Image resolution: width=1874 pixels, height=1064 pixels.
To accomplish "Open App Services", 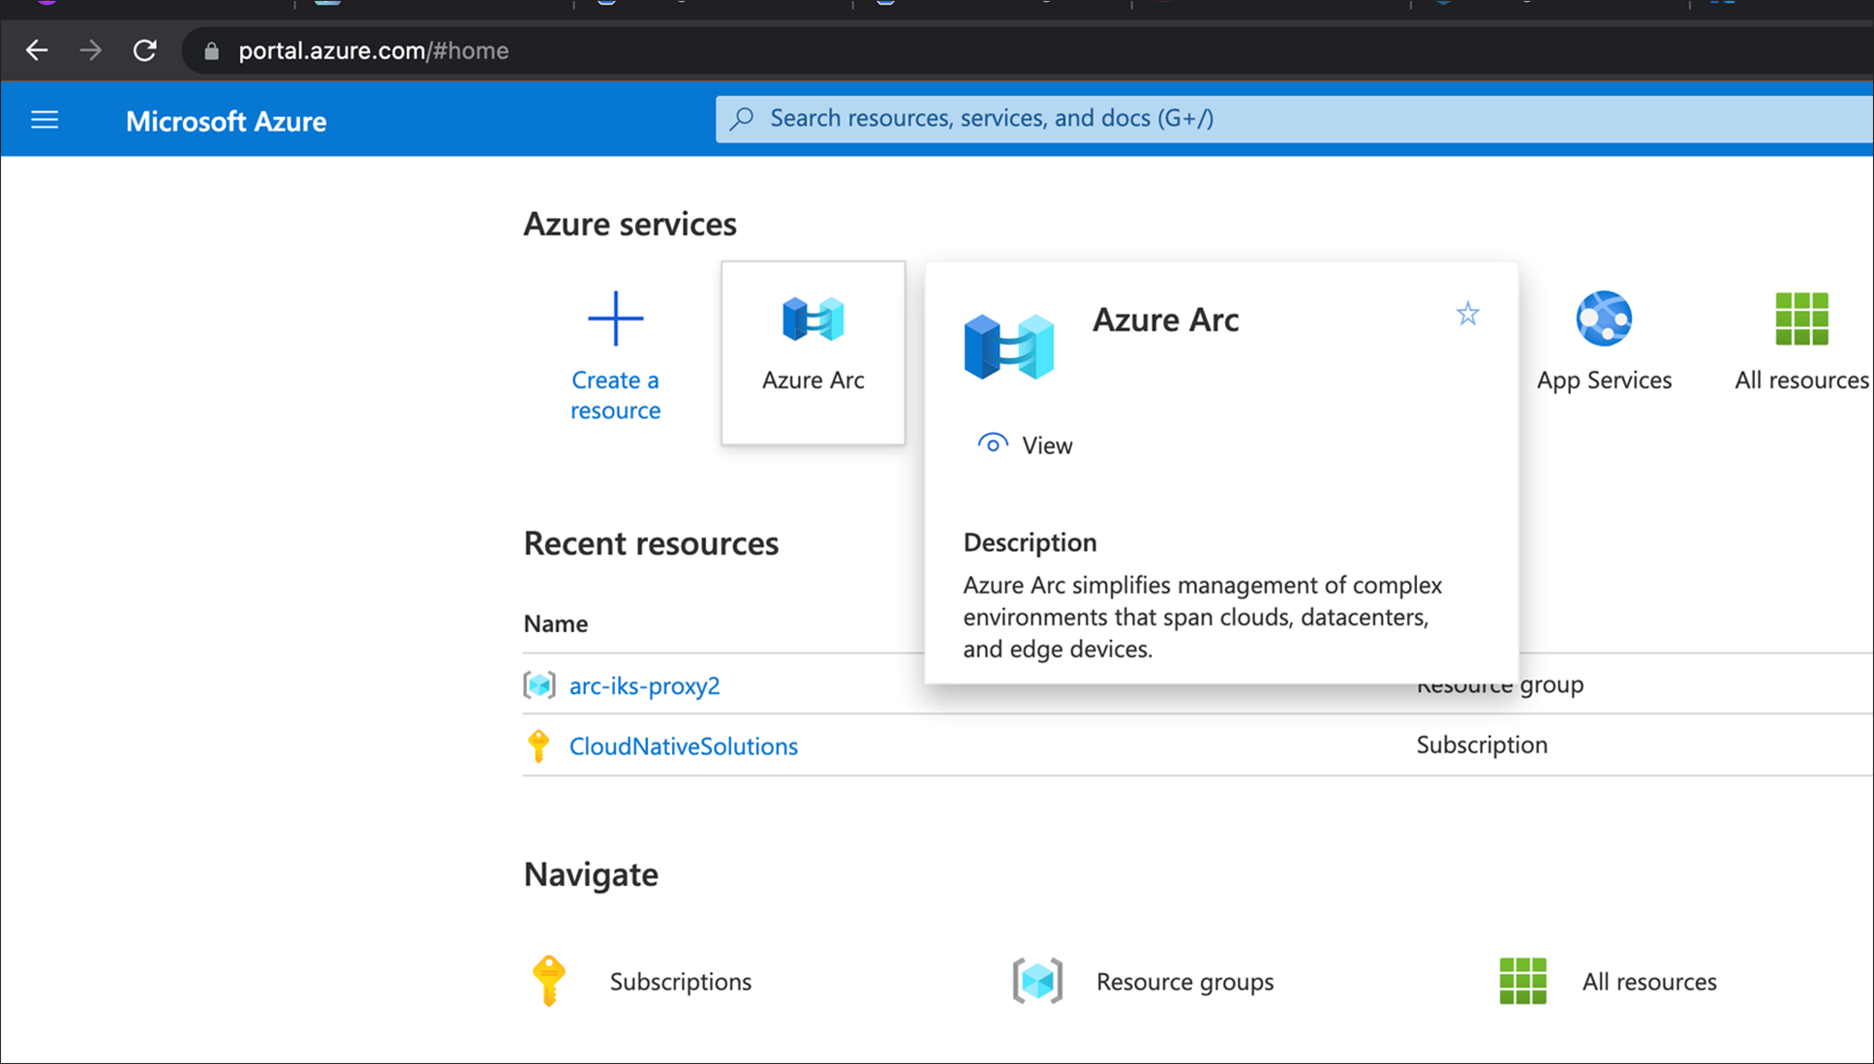I will (x=1603, y=339).
